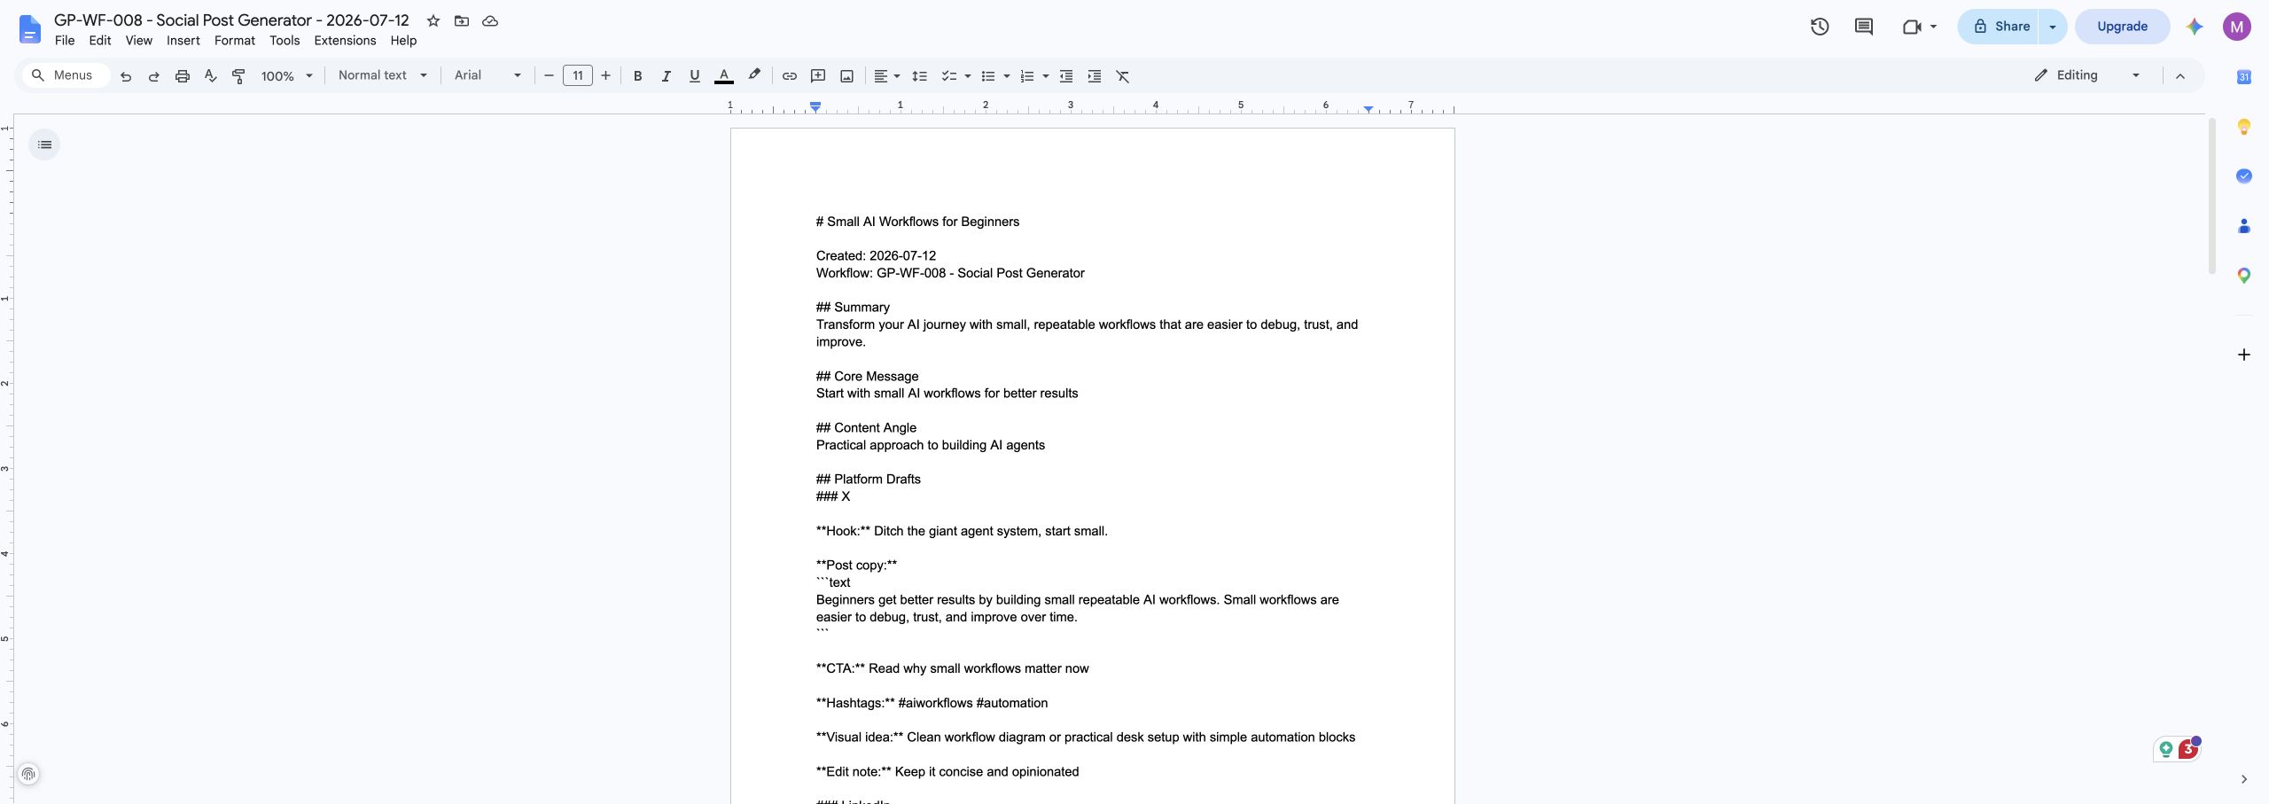Add a comment from toolbar
This screenshot has height=804, width=2269.
pyautogui.click(x=818, y=76)
